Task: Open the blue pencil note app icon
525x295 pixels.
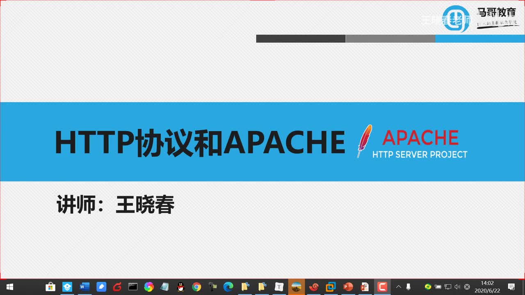Action: tap(101, 287)
